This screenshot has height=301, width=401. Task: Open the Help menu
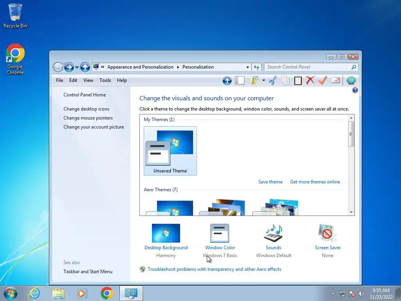coord(122,80)
